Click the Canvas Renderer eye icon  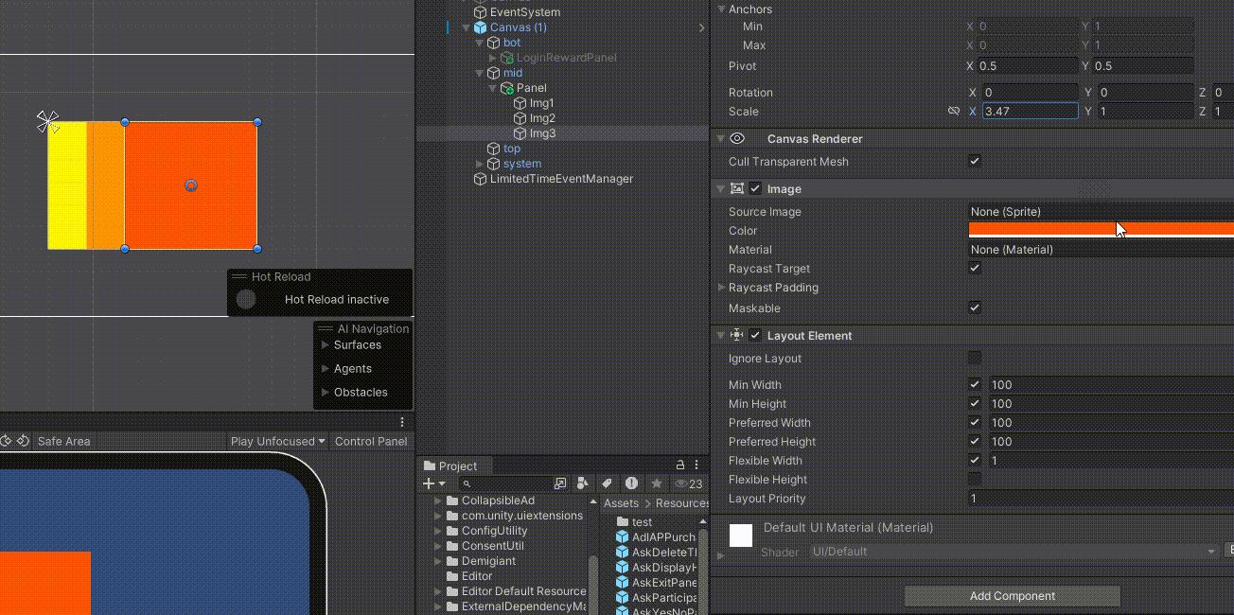click(x=737, y=138)
